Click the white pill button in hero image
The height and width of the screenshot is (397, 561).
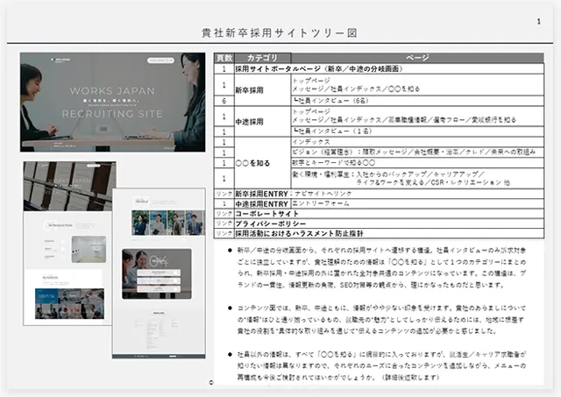(x=160, y=60)
